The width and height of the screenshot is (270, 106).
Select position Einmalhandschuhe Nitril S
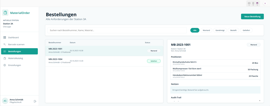[215, 63]
